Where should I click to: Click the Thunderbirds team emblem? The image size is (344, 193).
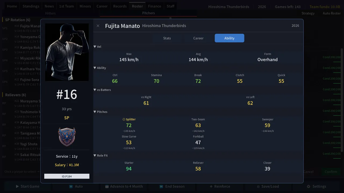(x=67, y=137)
